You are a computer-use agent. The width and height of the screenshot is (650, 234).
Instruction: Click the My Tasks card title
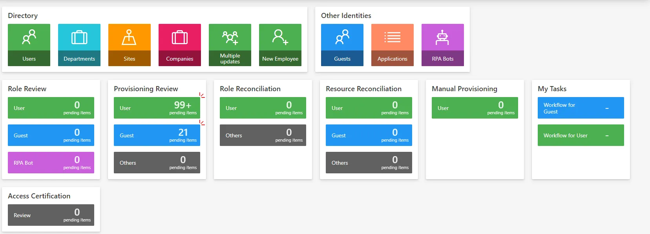click(552, 89)
